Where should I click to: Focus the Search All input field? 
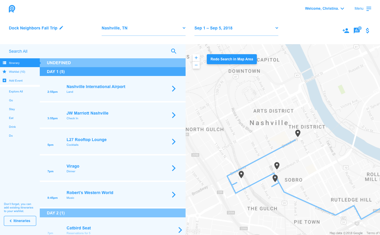(88, 51)
